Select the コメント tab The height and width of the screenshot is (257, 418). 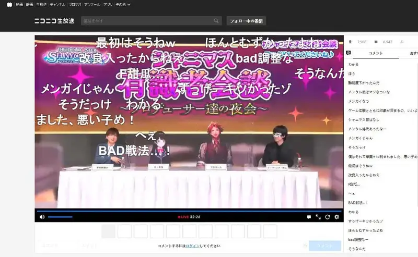376,53
